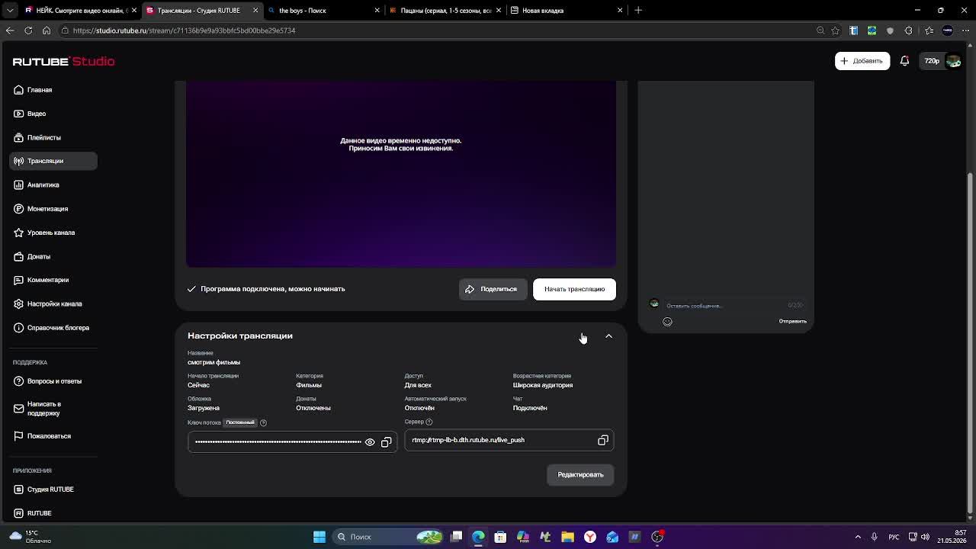
Task: Click the RUTUBE Studio logo
Action: pos(63,61)
